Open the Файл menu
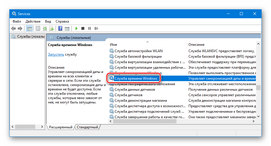Viewport: 271px width, 146px height. click(17, 21)
